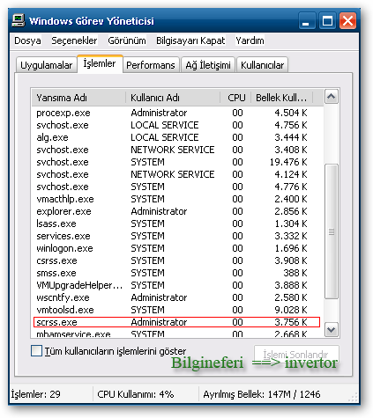Switch to the Uygulamalar tab
Screen dimensions: 373x418
tap(47, 65)
